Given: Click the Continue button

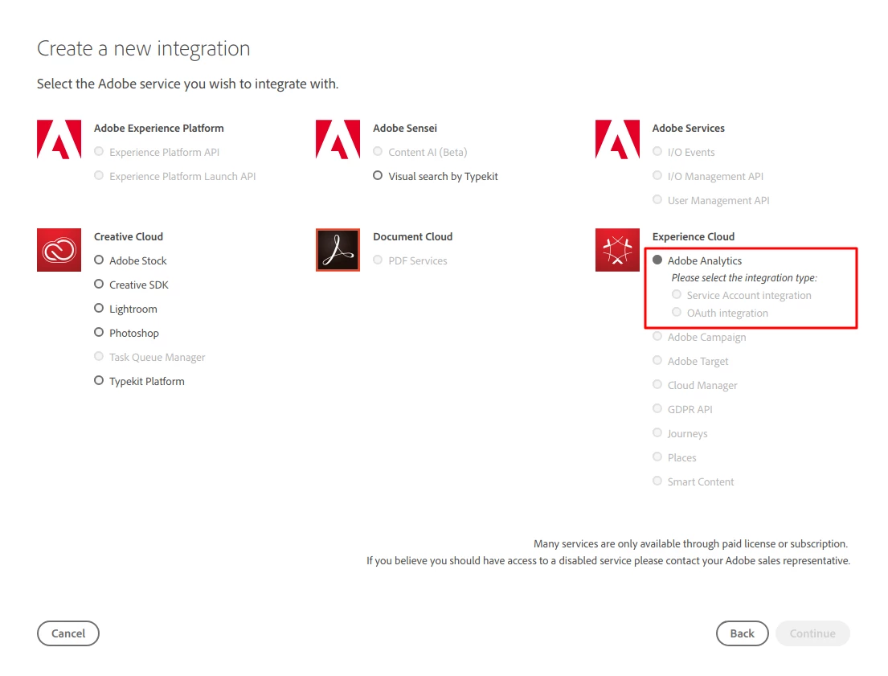Looking at the screenshot, I should point(812,633).
